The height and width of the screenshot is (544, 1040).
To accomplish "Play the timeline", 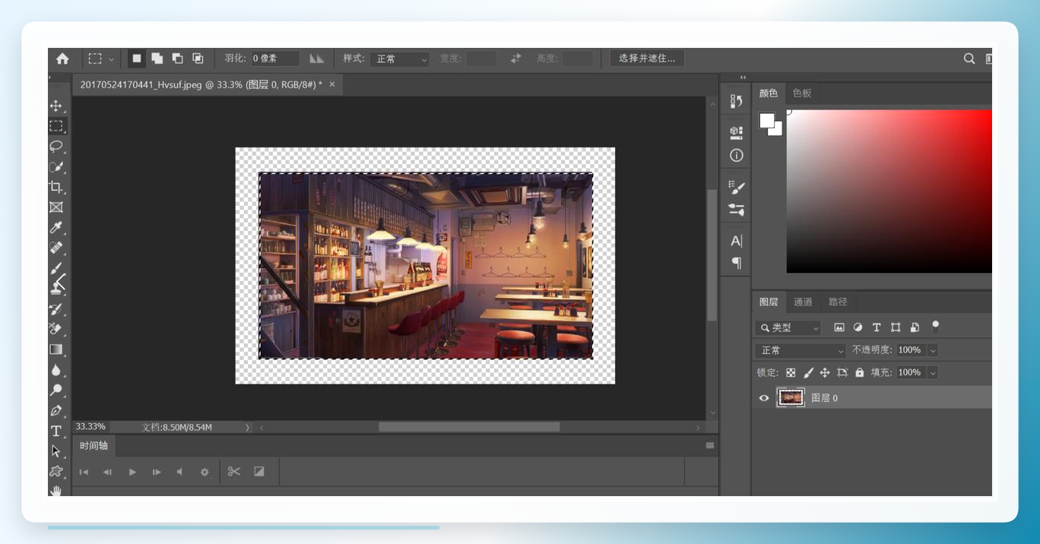I will click(132, 472).
